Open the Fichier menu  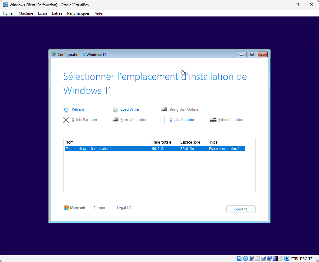8,13
